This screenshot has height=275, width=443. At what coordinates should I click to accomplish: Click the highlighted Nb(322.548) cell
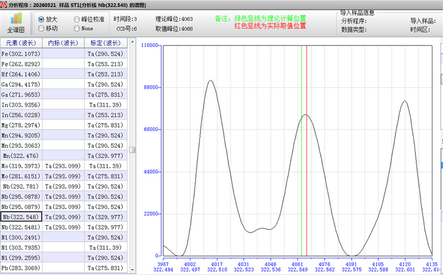(x=21, y=217)
